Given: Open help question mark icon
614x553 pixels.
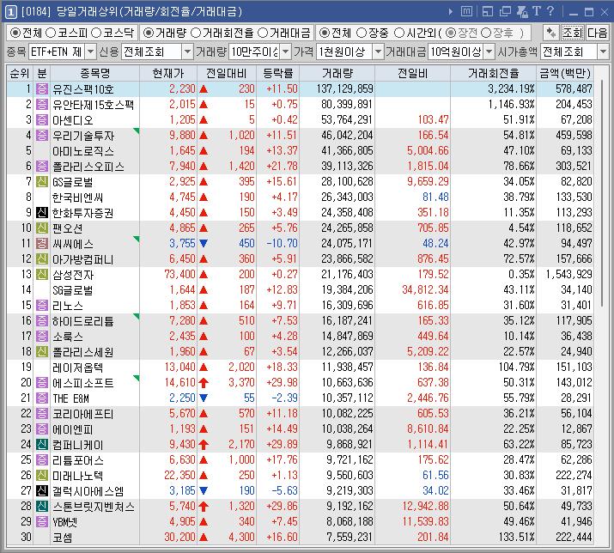Looking at the screenshot, I should [550, 11].
